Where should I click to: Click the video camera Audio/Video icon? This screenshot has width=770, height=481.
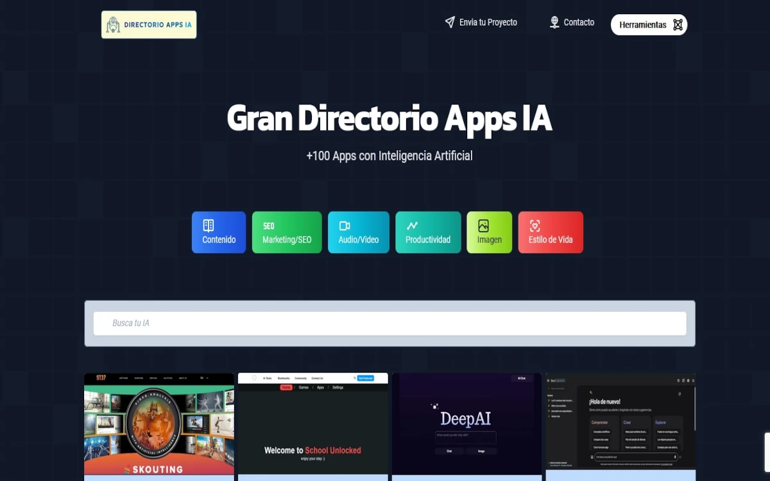[345, 226]
